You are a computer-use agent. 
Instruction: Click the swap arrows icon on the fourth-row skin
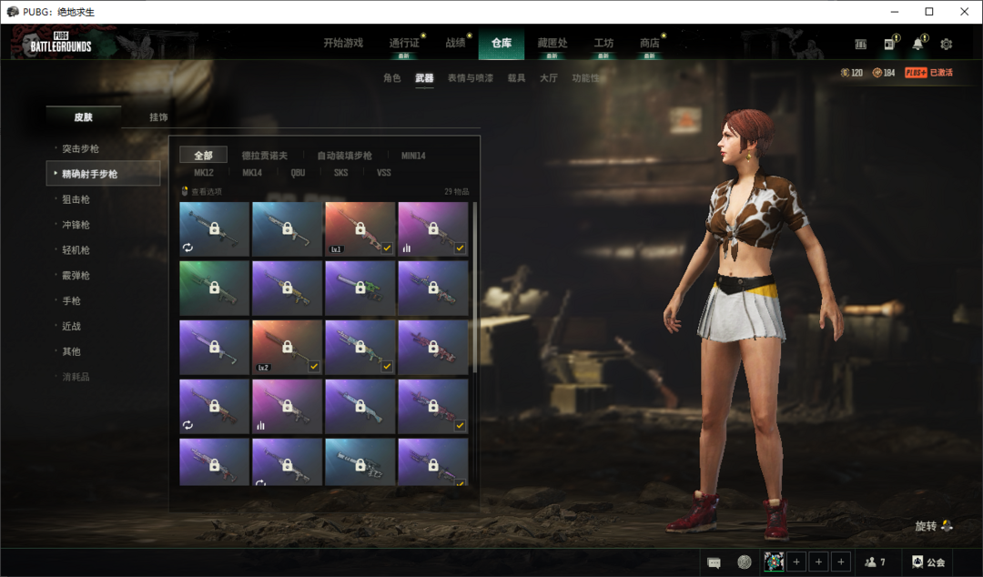point(187,425)
